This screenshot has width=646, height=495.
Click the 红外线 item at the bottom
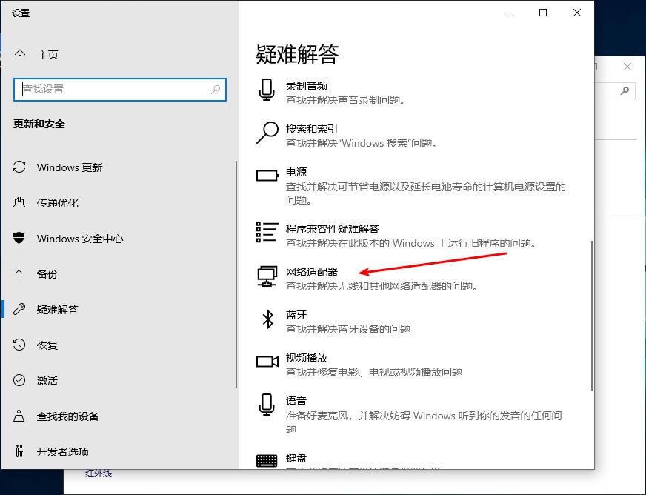99,473
